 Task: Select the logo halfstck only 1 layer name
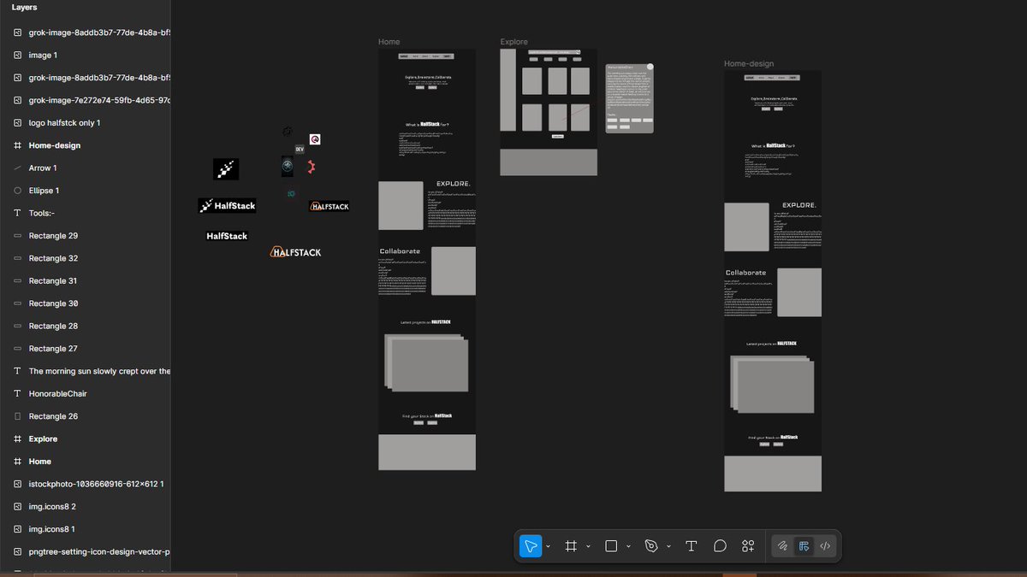[x=64, y=123]
